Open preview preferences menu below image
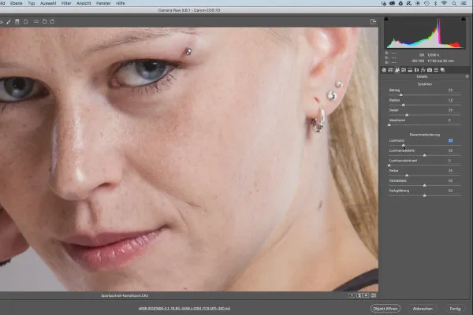Viewport: 473px width, 315px height. 374,295
